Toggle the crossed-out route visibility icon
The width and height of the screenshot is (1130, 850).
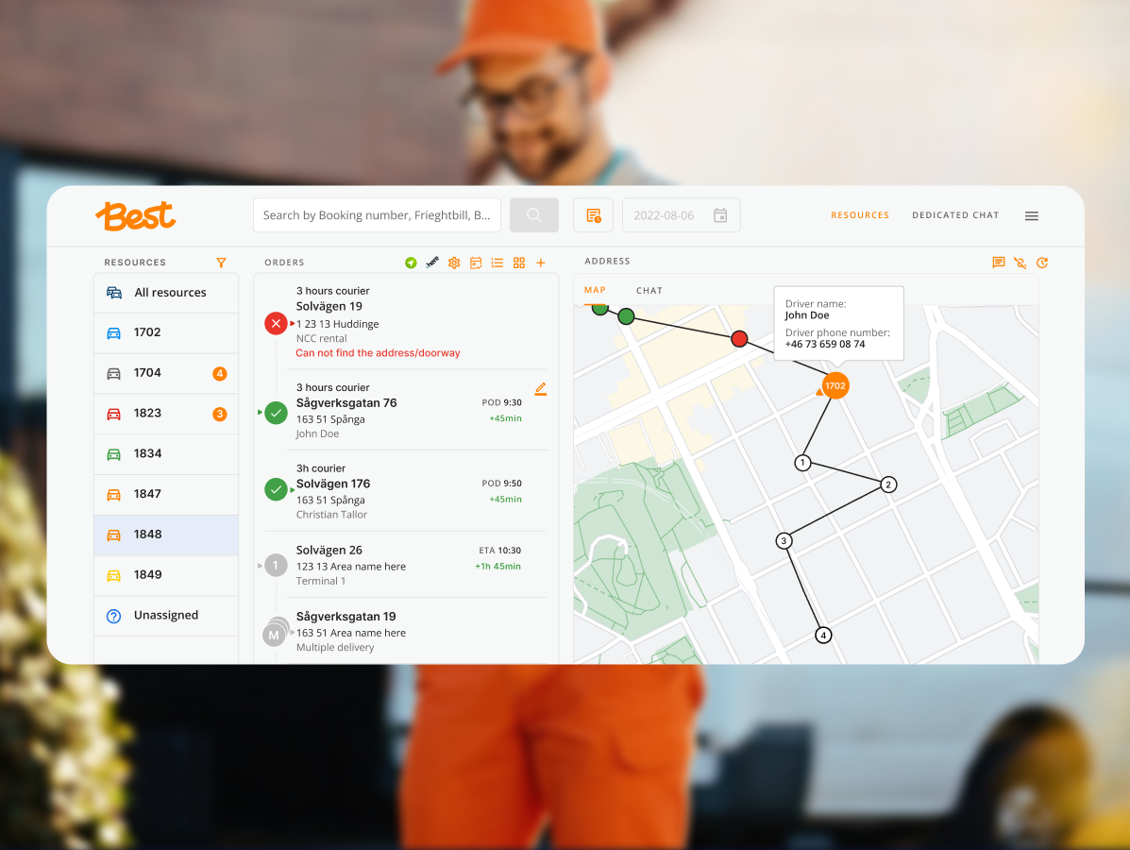[x=1020, y=263]
